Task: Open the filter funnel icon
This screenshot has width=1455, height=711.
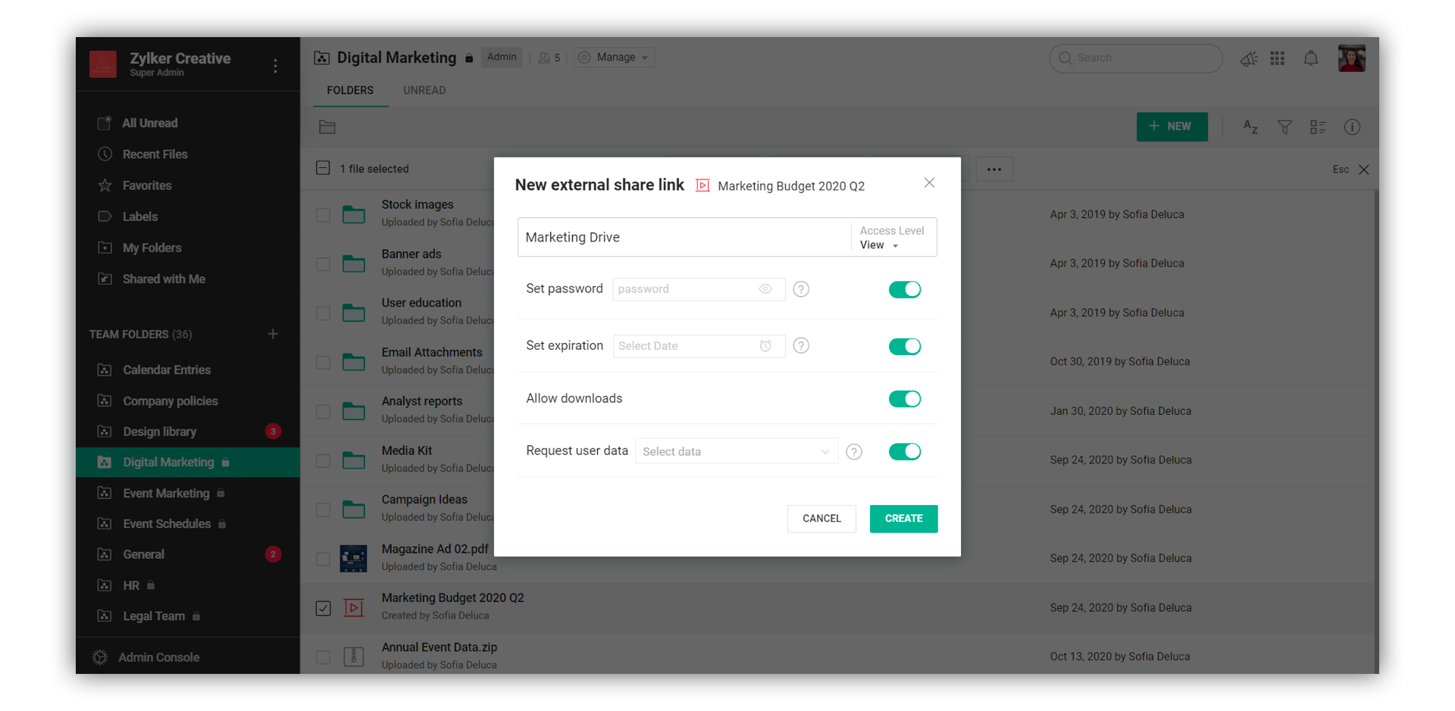Action: pos(1284,127)
